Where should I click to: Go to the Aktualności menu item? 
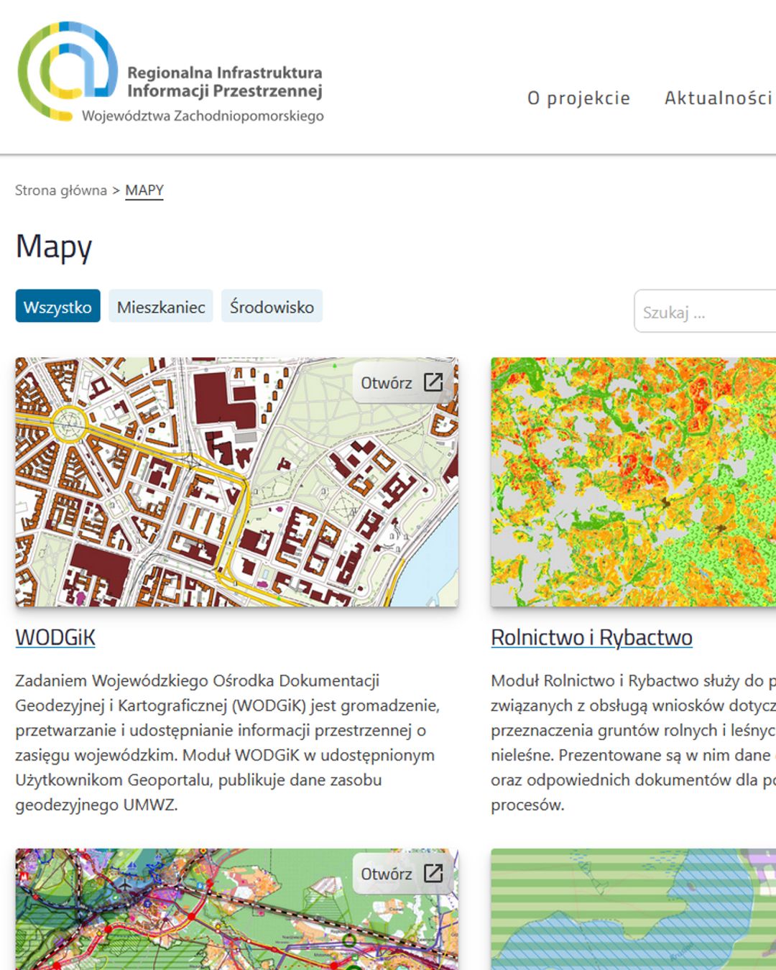click(x=718, y=98)
